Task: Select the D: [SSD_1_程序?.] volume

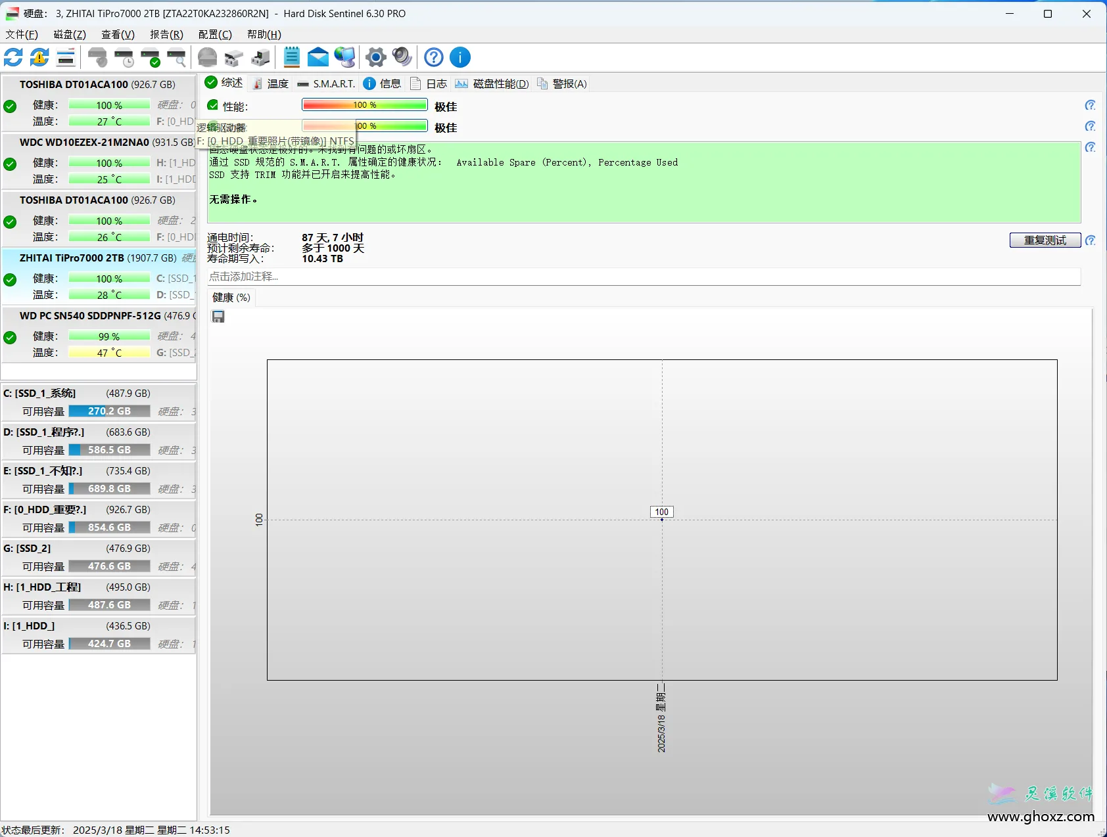Action: click(99, 441)
